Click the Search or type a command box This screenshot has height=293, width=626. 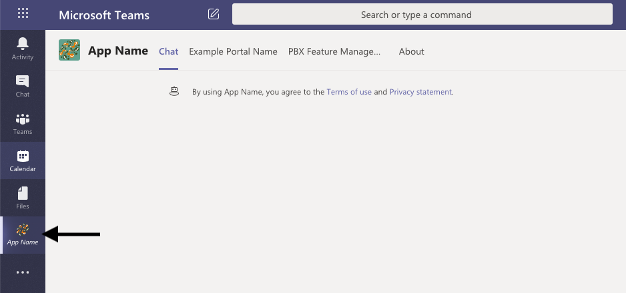[422, 15]
